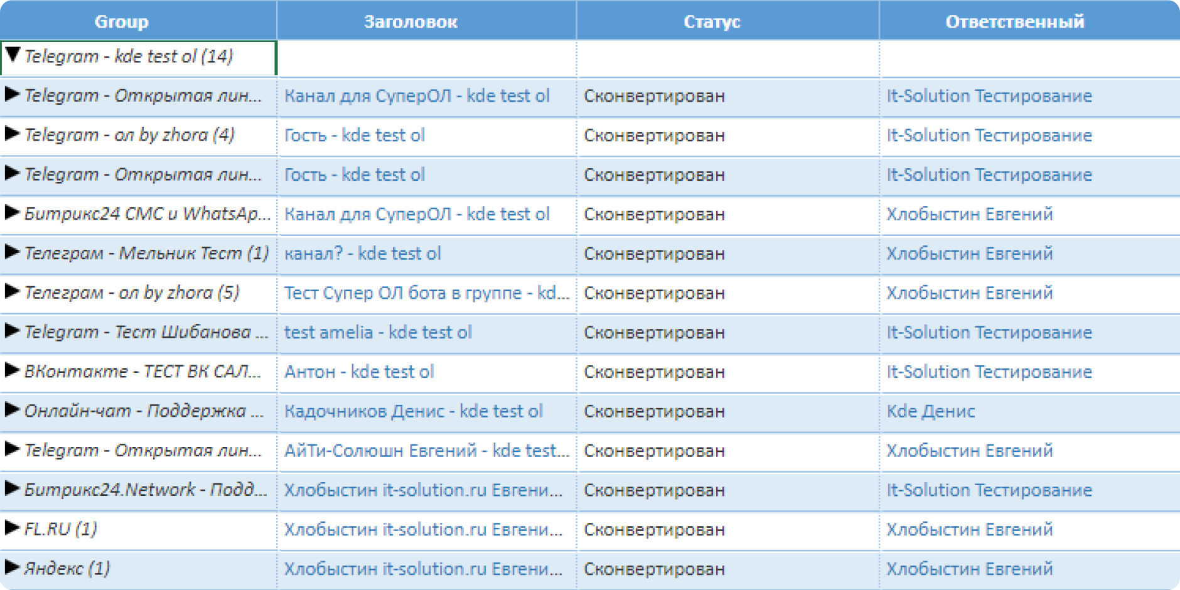Expand the Телеграм - Мельник Тест (1) group

click(13, 252)
